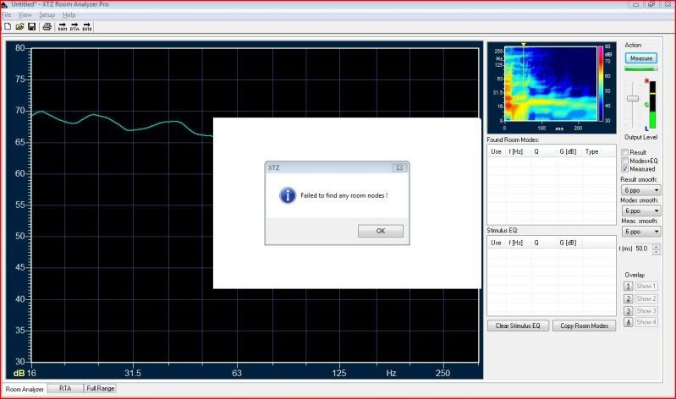Open the Modes smooth dropdown
Viewport: 676px width, 399px height.
[640, 210]
